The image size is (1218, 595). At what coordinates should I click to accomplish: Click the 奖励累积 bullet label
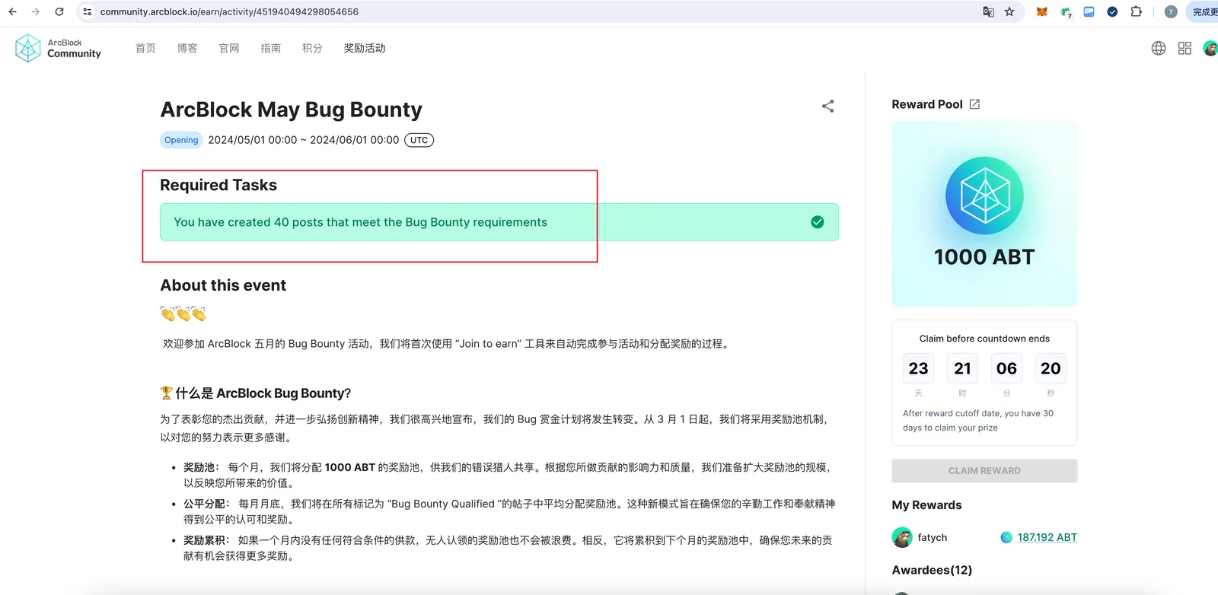pyautogui.click(x=206, y=540)
